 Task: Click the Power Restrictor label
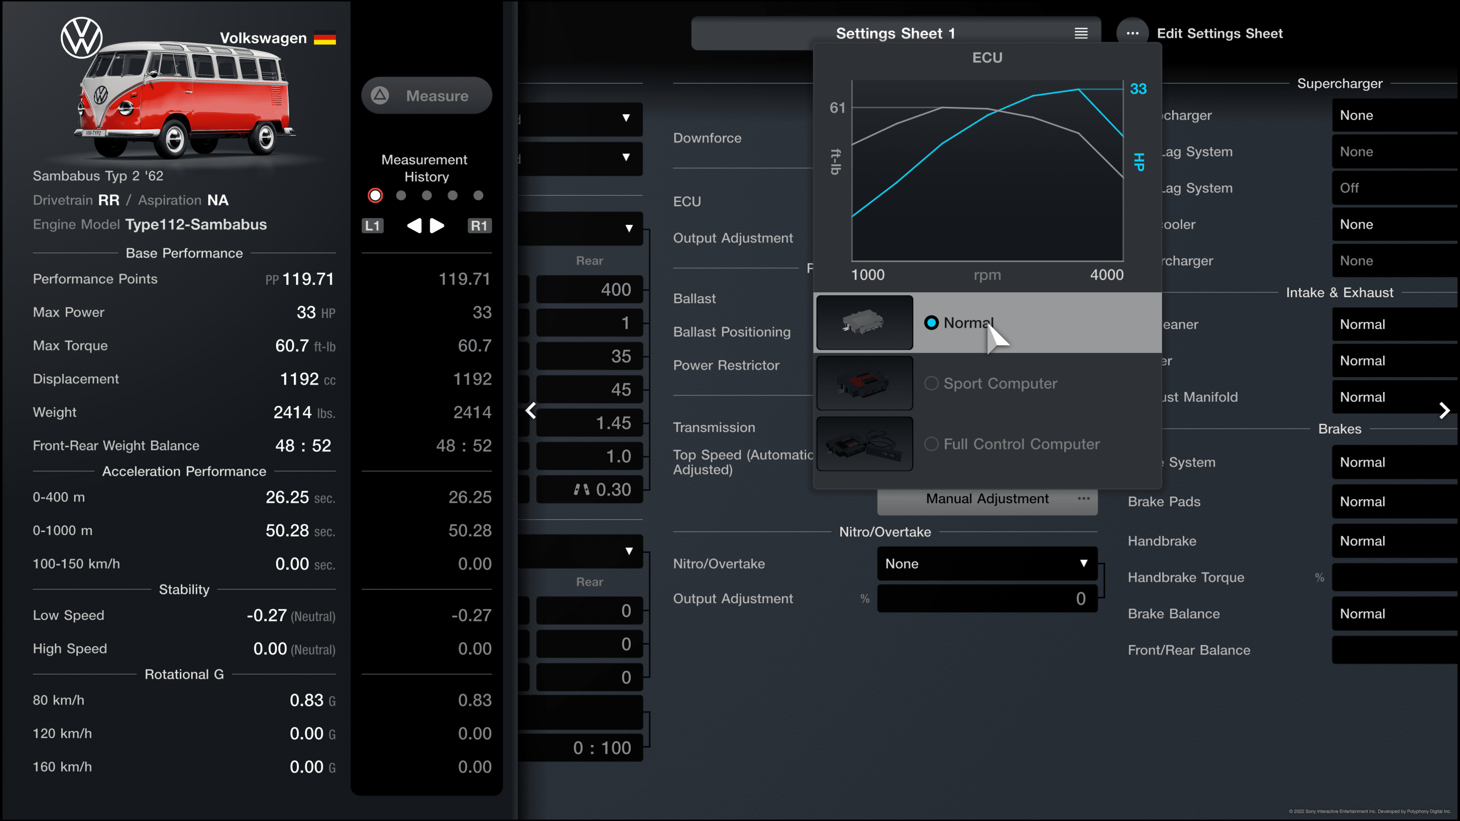726,365
